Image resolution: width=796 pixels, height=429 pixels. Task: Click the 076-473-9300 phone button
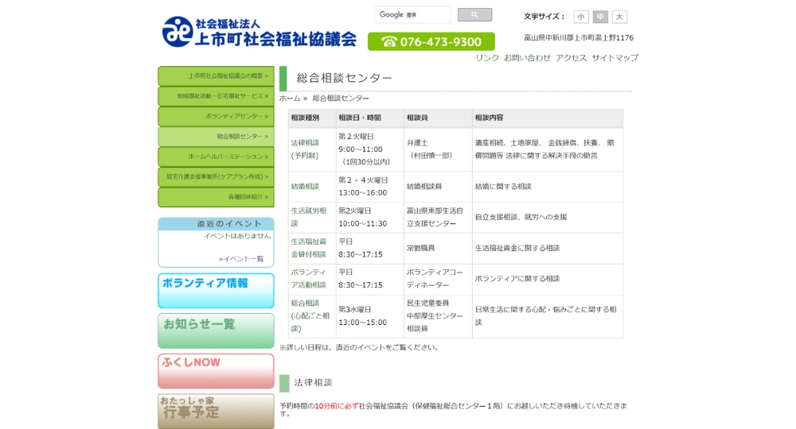pos(431,41)
